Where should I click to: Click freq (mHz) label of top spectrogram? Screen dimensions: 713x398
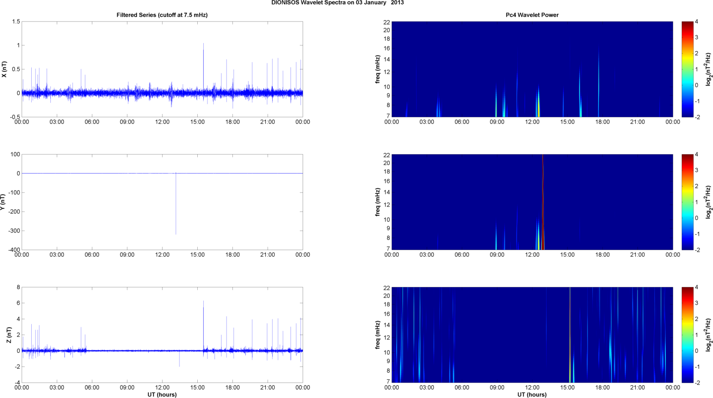(x=377, y=69)
